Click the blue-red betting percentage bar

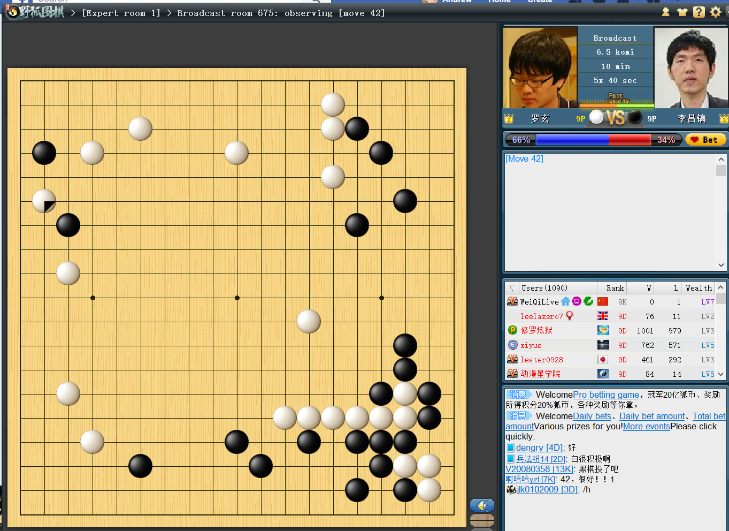(x=593, y=140)
